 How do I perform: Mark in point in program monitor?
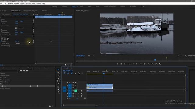pyautogui.click(x=121, y=64)
